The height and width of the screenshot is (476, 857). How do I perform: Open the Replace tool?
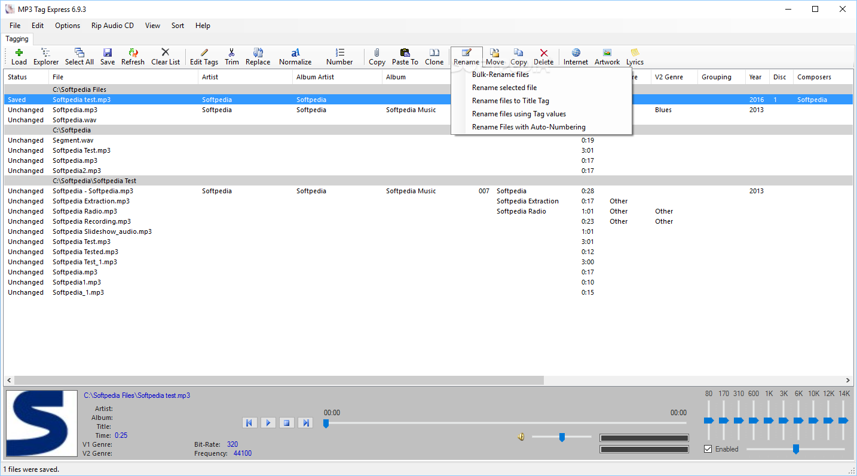pos(258,57)
